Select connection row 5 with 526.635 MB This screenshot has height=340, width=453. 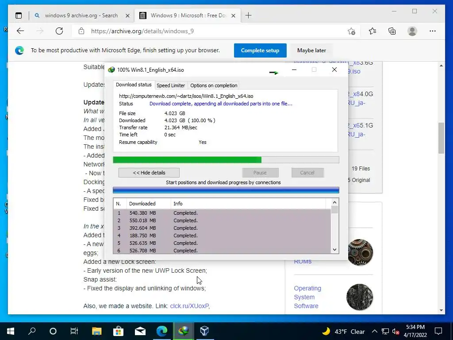(222, 243)
